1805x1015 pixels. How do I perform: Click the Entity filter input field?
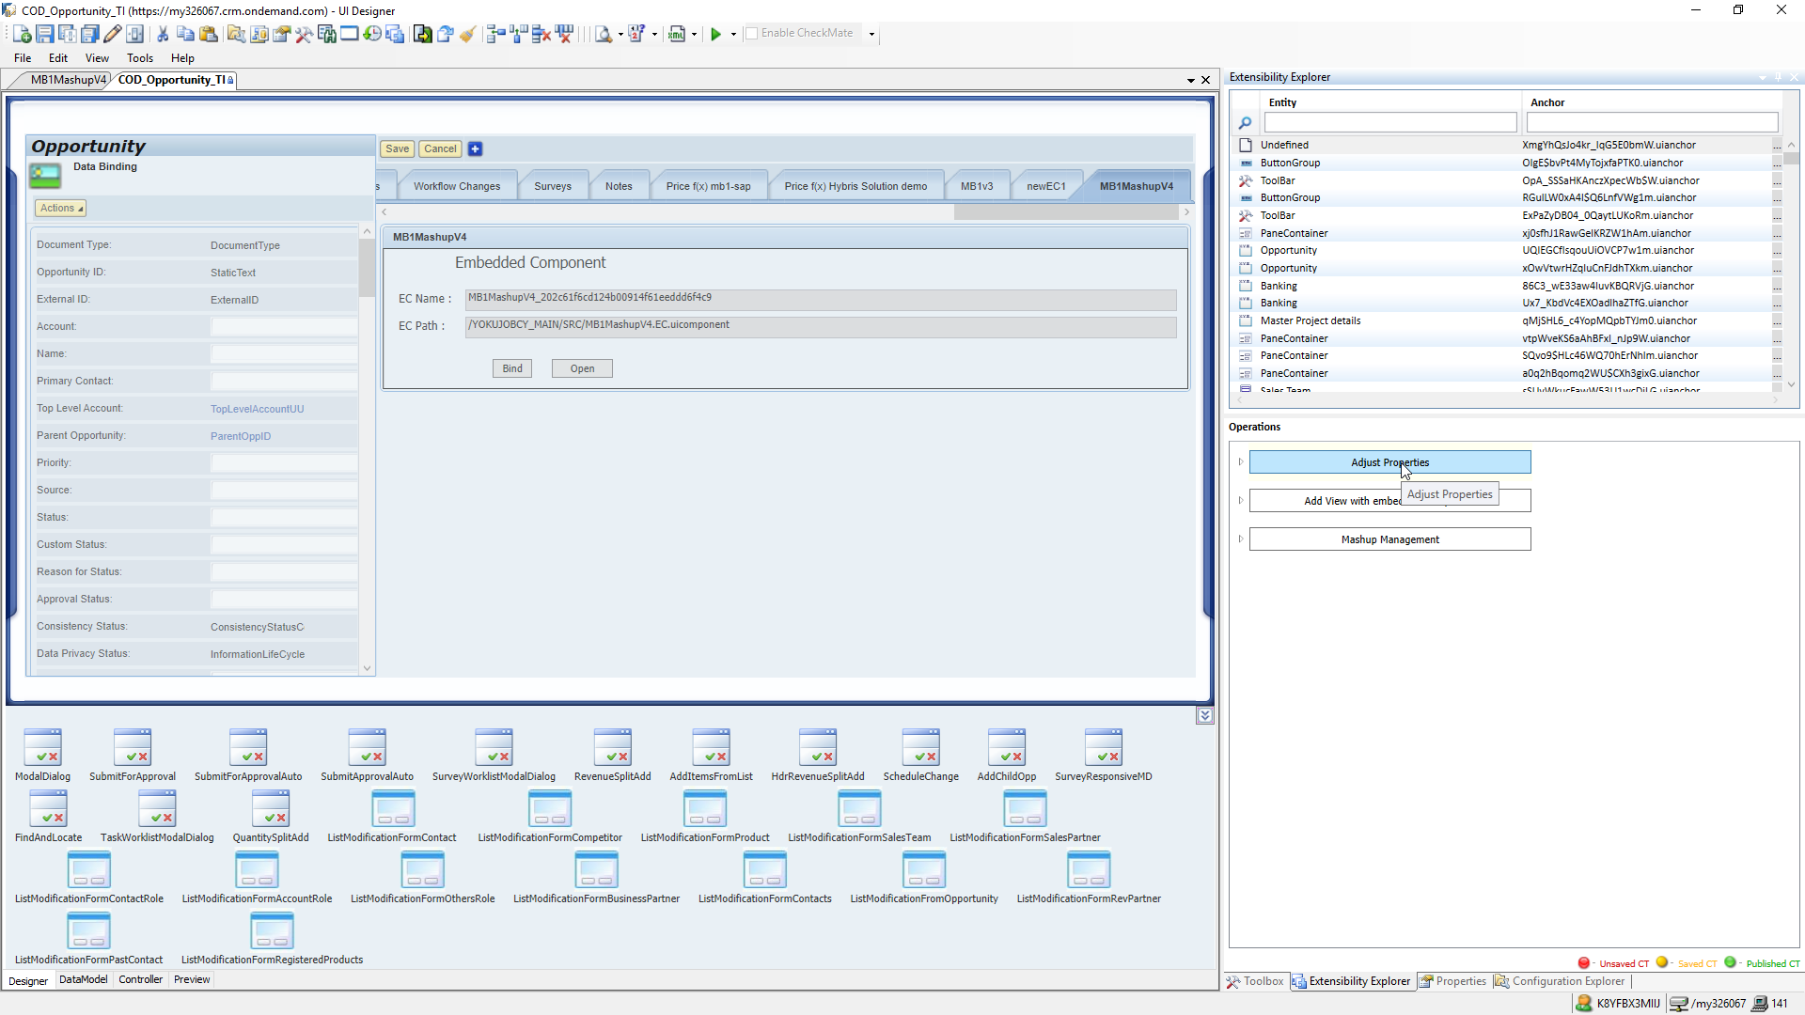pyautogui.click(x=1389, y=123)
